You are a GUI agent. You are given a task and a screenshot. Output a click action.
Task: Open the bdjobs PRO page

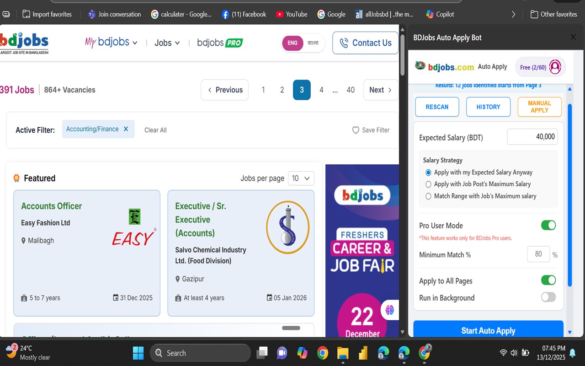(220, 43)
